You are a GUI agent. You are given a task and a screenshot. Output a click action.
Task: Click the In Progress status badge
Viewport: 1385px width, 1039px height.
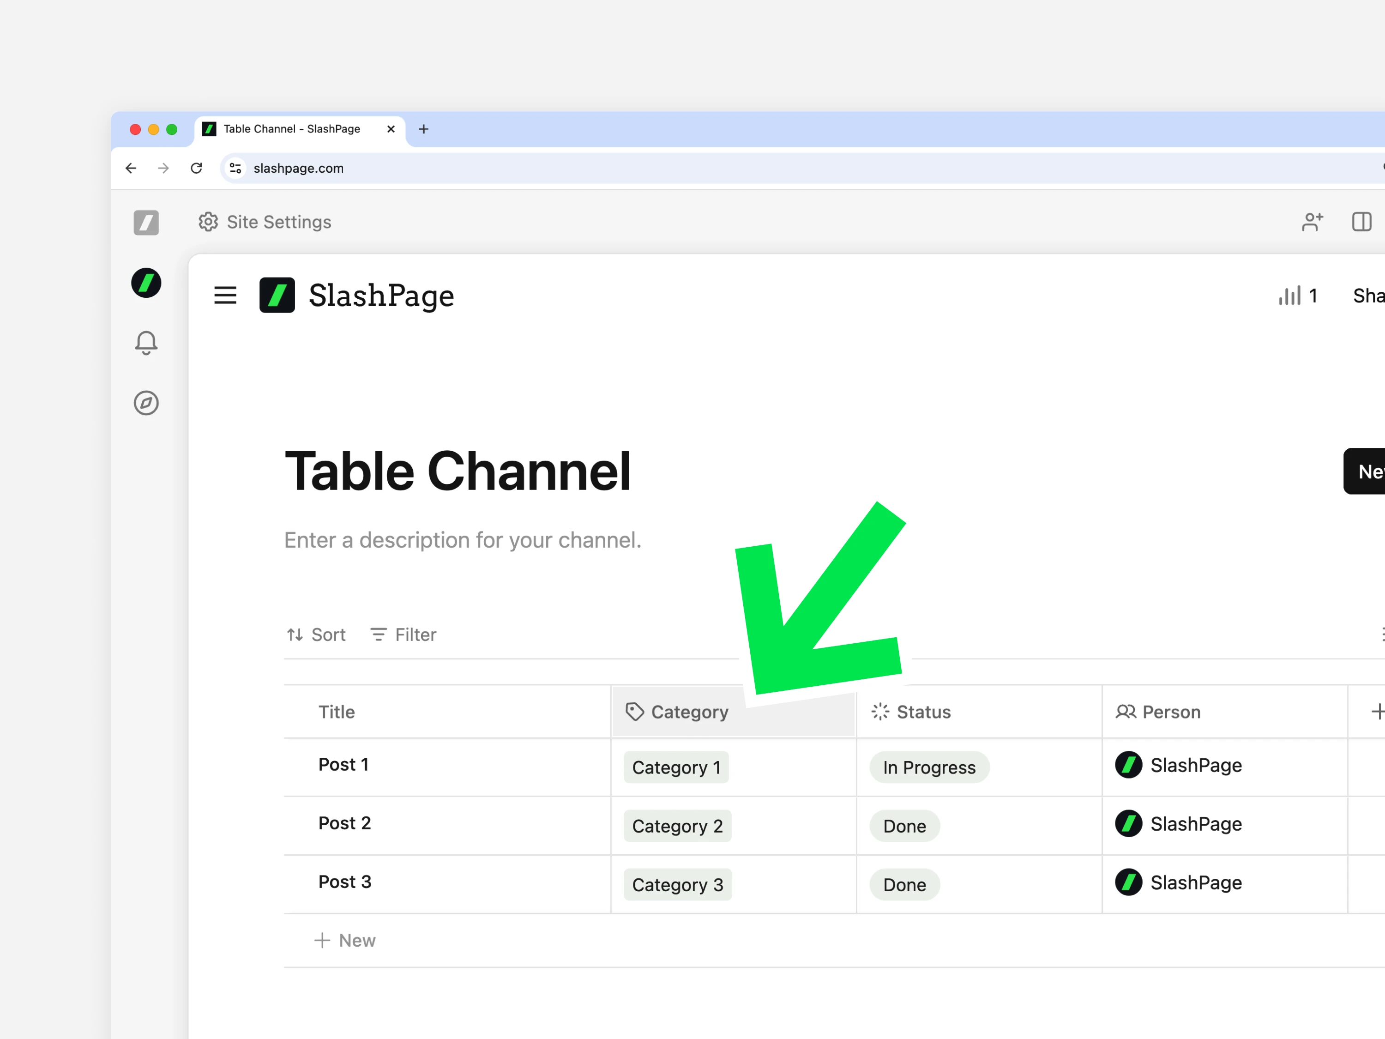(x=929, y=767)
